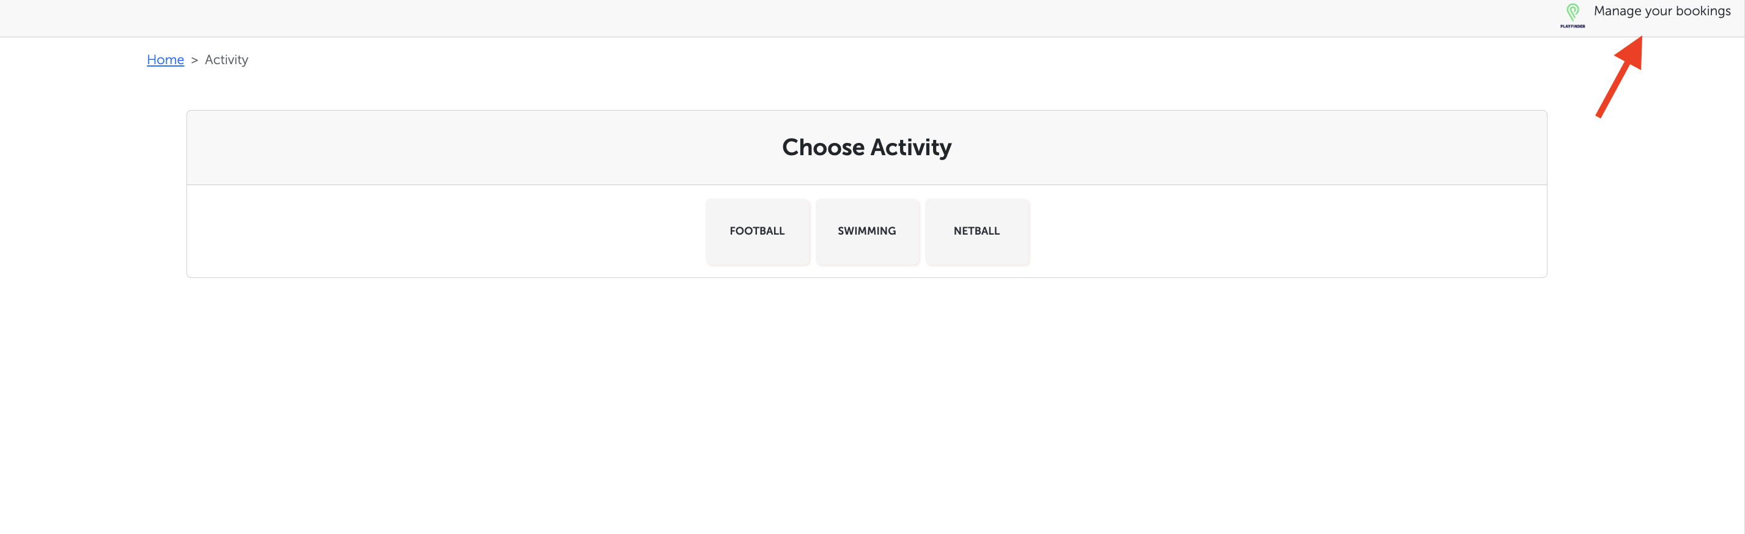Viewport: 1745px width, 534px height.
Task: Click the word "Choose" in the card title
Action: pyautogui.click(x=822, y=147)
